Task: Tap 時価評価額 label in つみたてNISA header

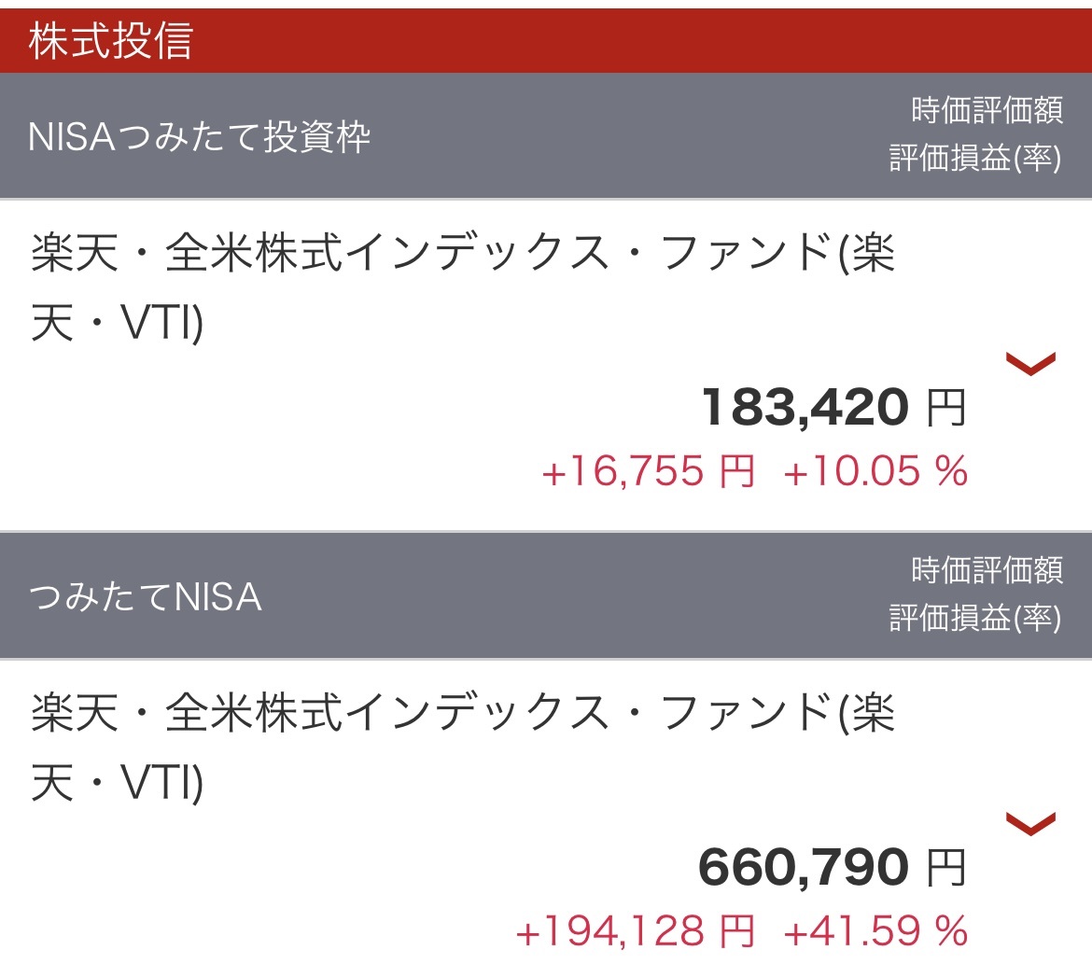Action: (987, 570)
